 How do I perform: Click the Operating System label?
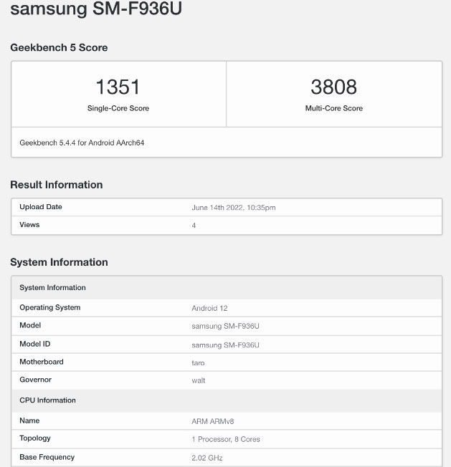[49, 307]
